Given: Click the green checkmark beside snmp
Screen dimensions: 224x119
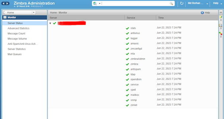Looking at the screenshot, I should click(127, 100).
